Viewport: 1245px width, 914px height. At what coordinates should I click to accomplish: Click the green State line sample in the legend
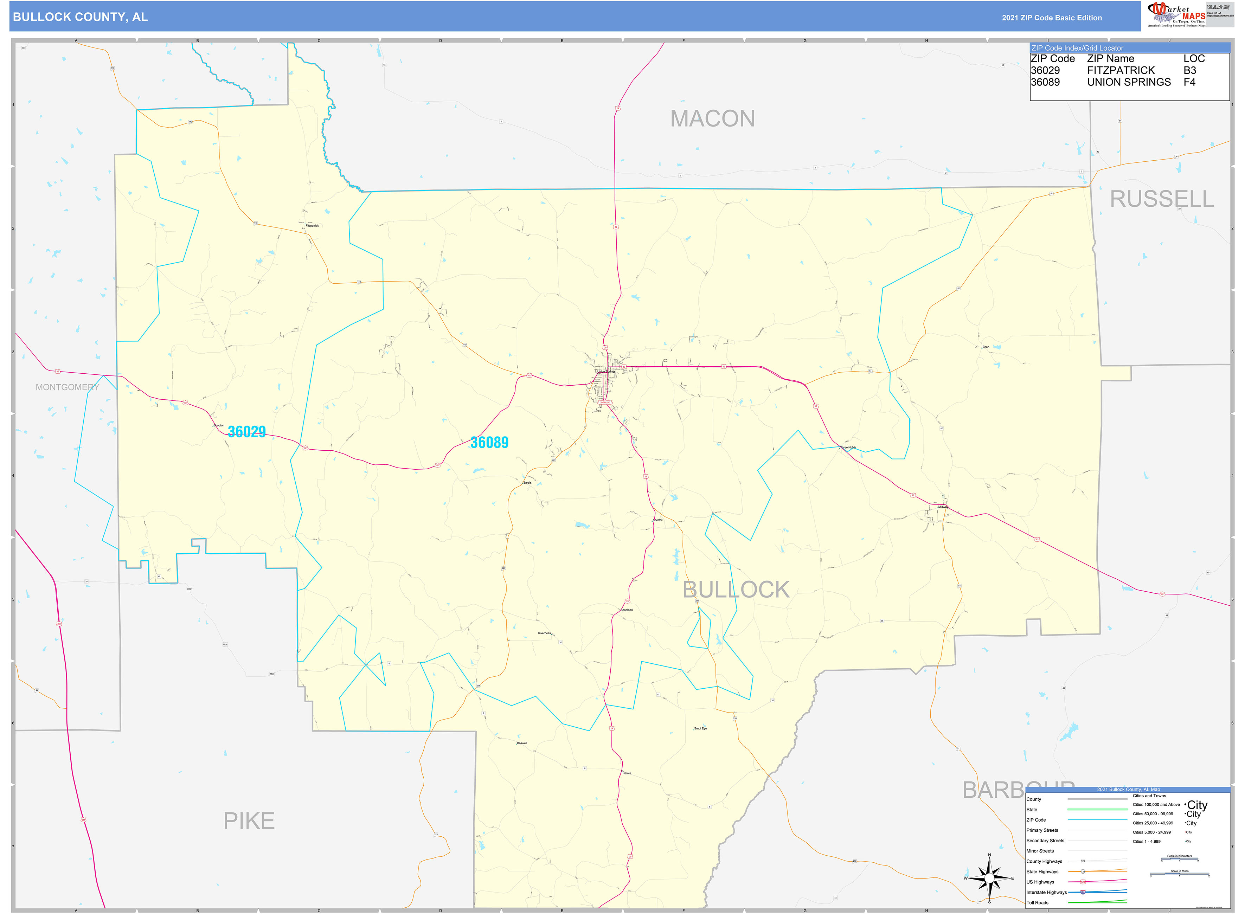(1097, 810)
